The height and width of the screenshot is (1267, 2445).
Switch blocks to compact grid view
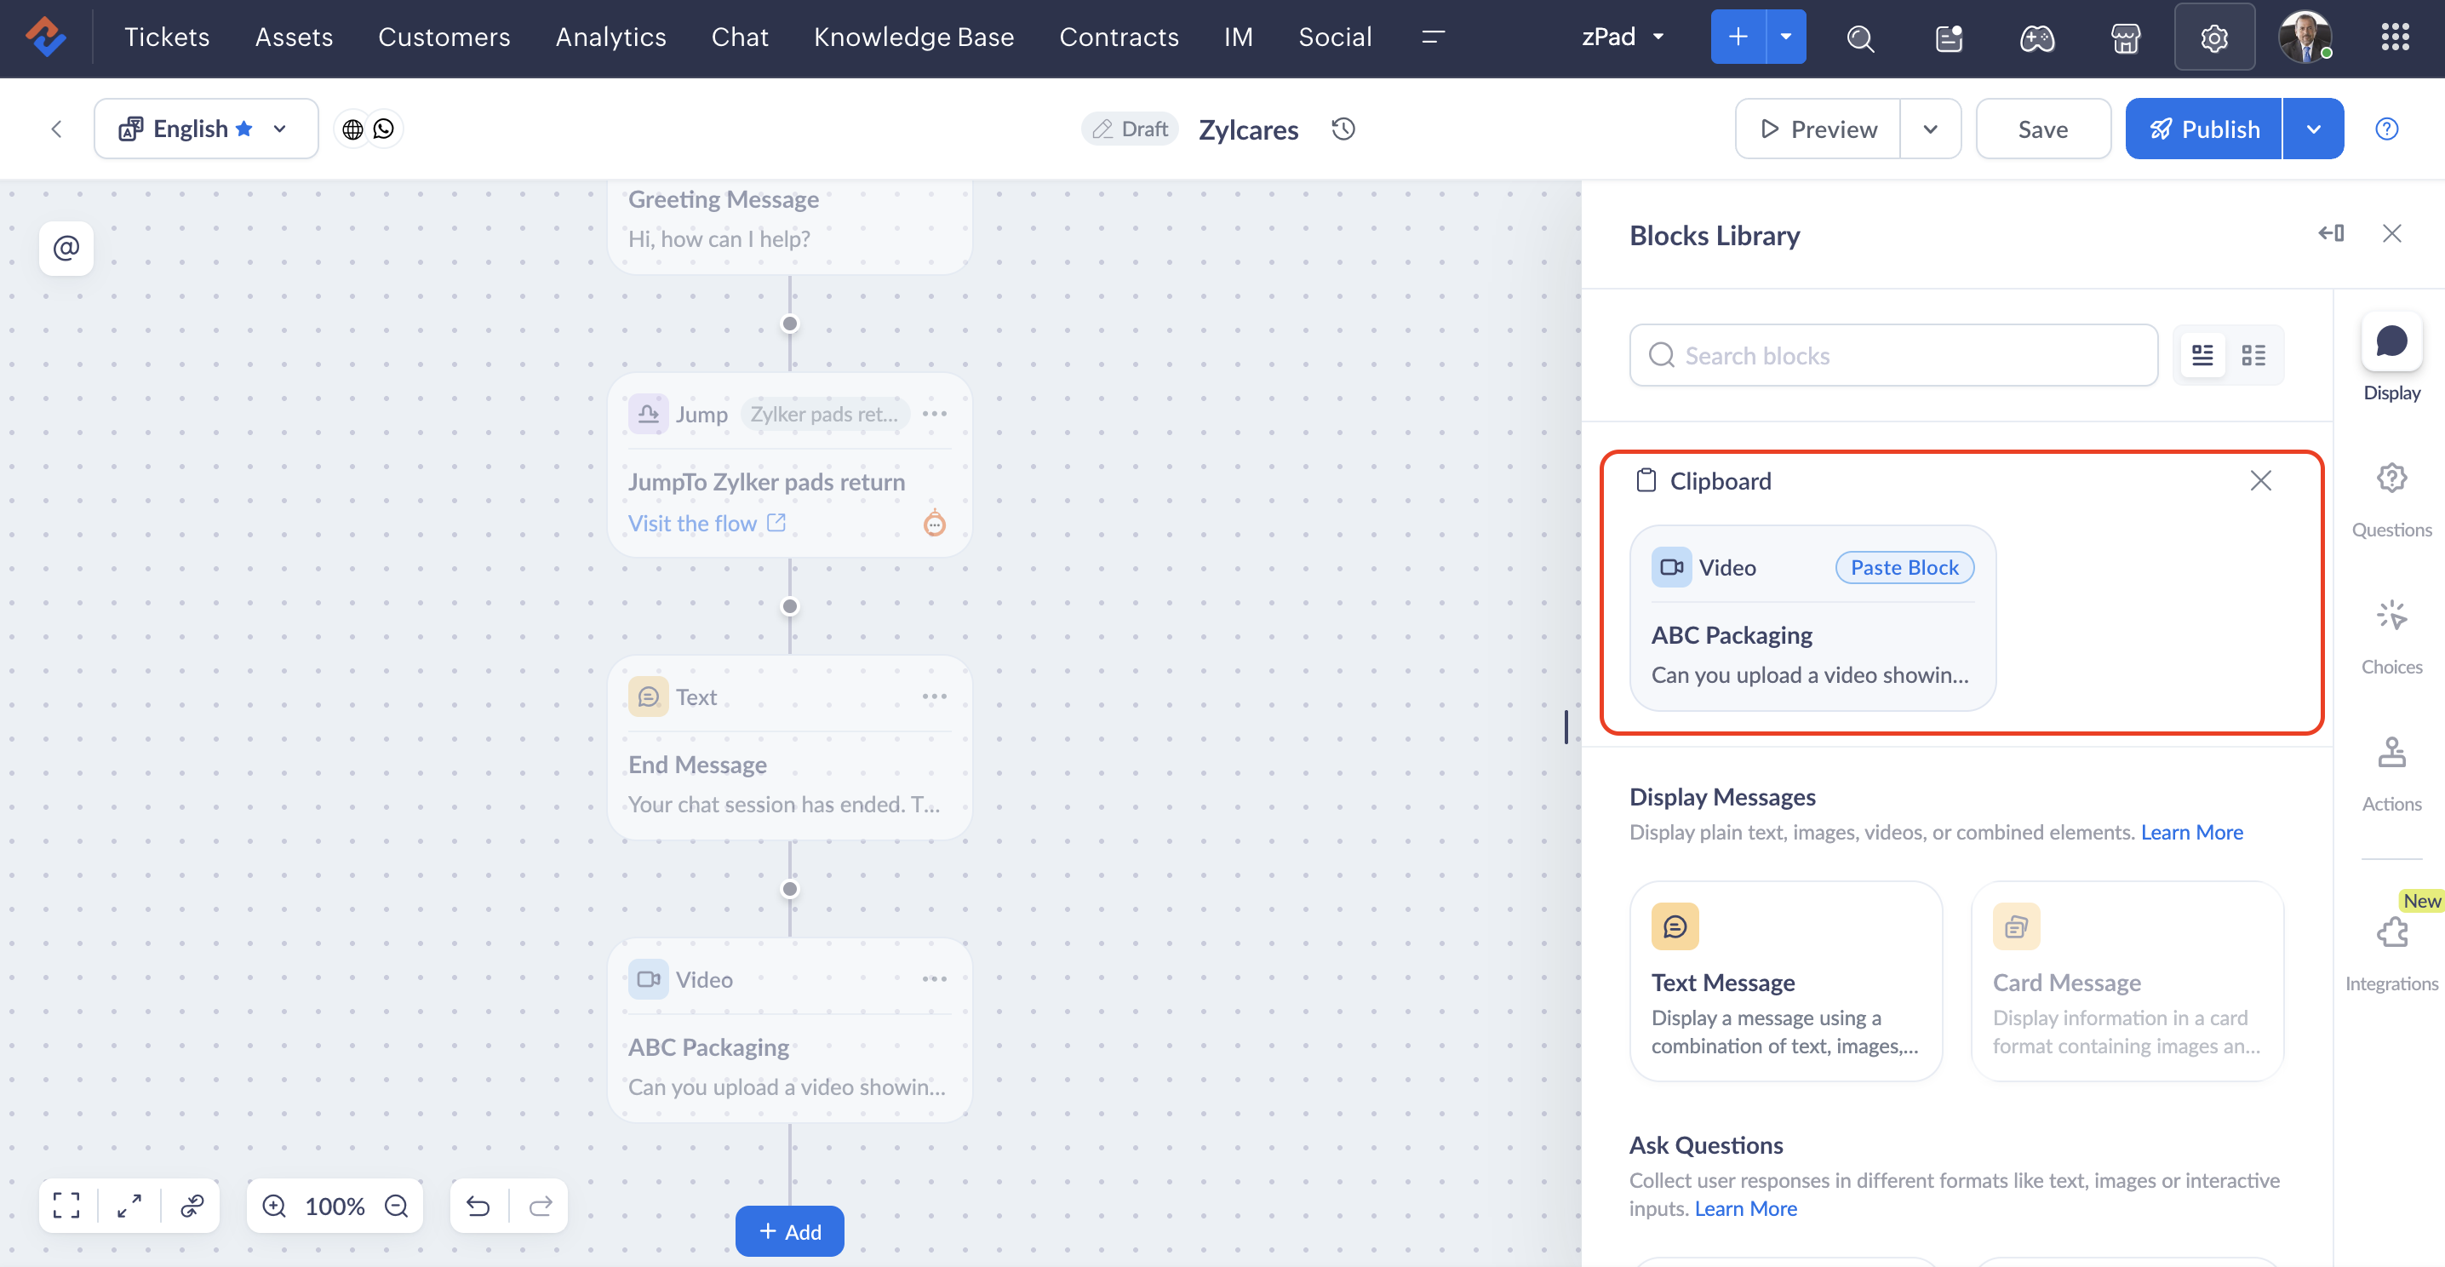(2253, 355)
